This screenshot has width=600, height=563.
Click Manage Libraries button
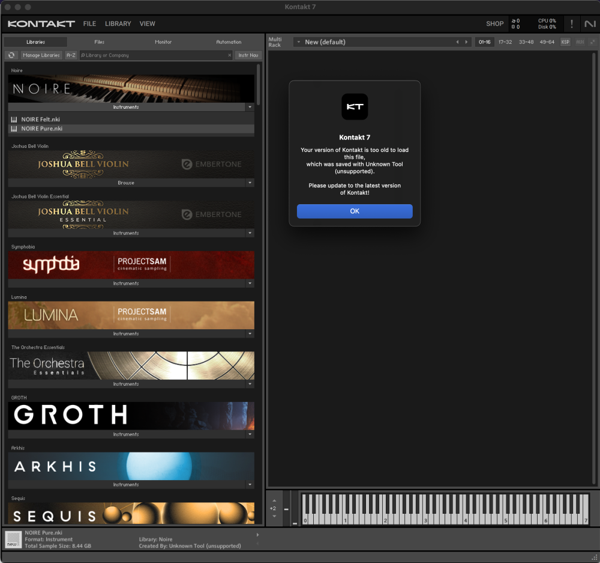(x=41, y=55)
